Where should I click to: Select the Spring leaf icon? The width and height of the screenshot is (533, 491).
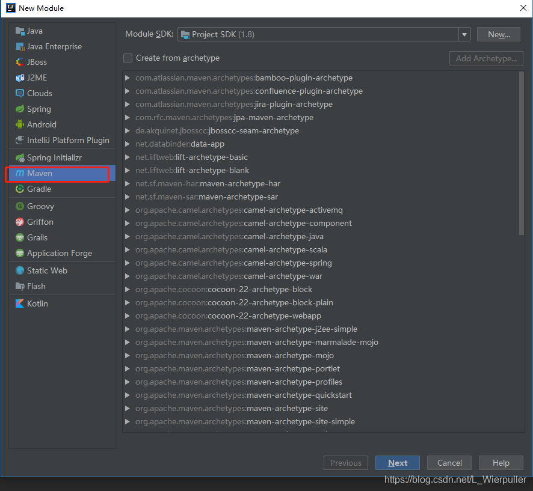20,109
